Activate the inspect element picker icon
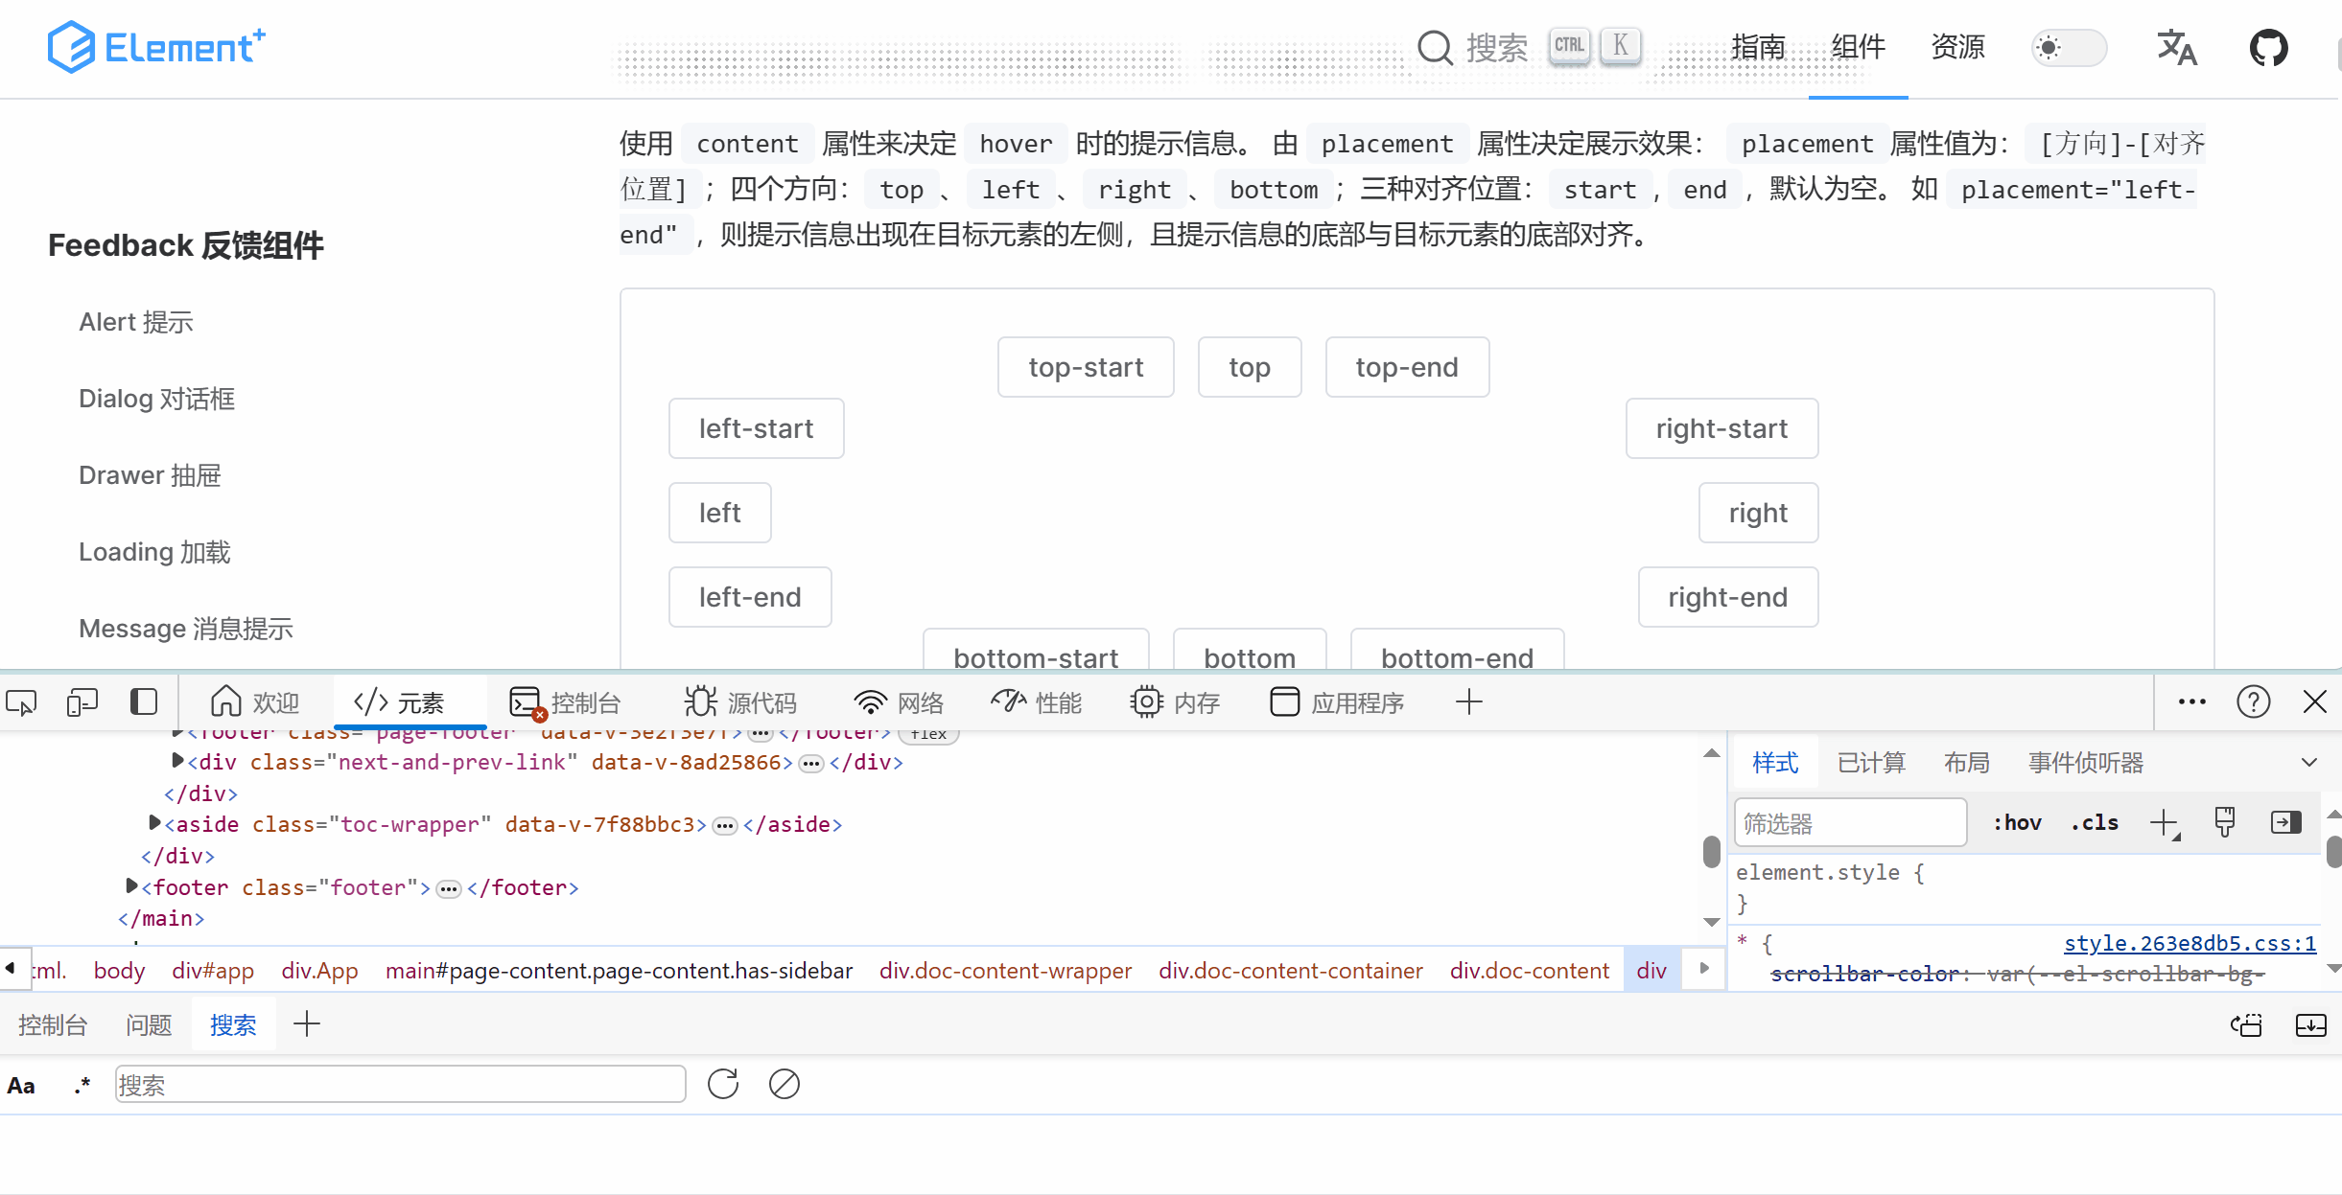The width and height of the screenshot is (2342, 1195). [21, 702]
